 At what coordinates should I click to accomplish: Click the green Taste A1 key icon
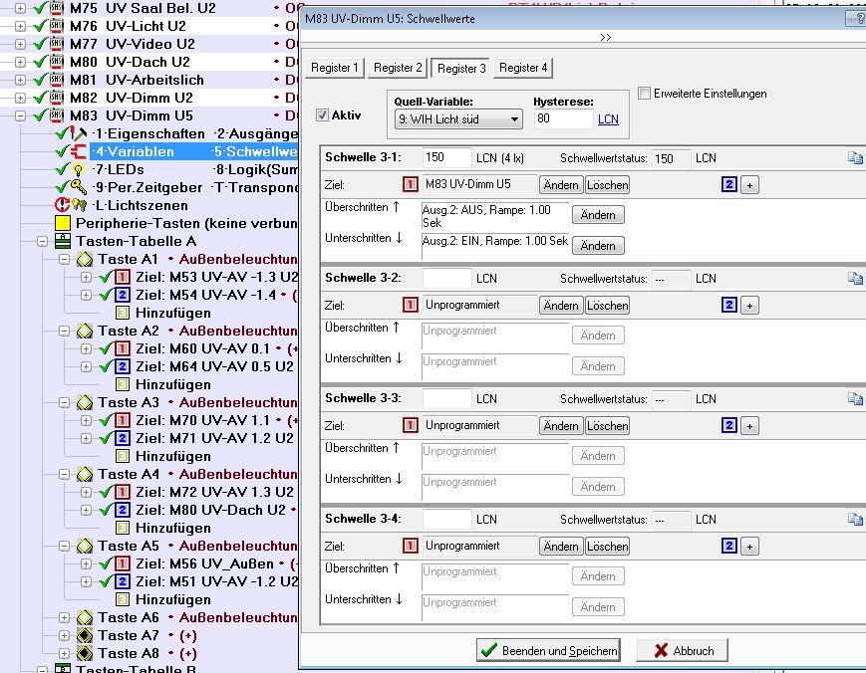coord(85,260)
